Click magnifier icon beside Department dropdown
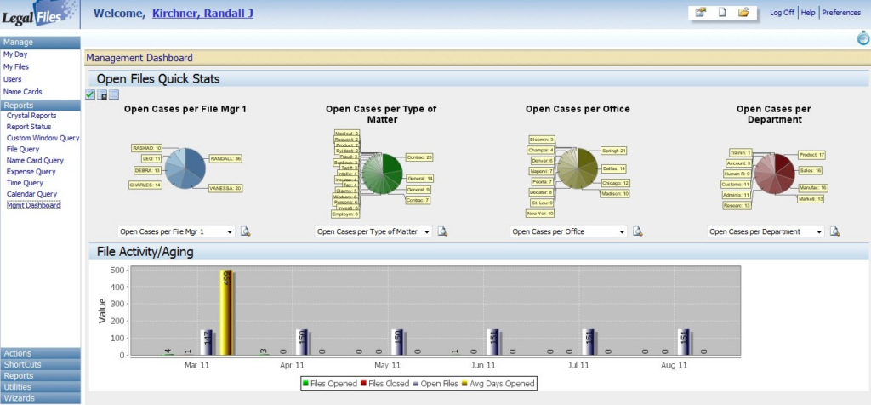The height and width of the screenshot is (405, 871). click(834, 231)
